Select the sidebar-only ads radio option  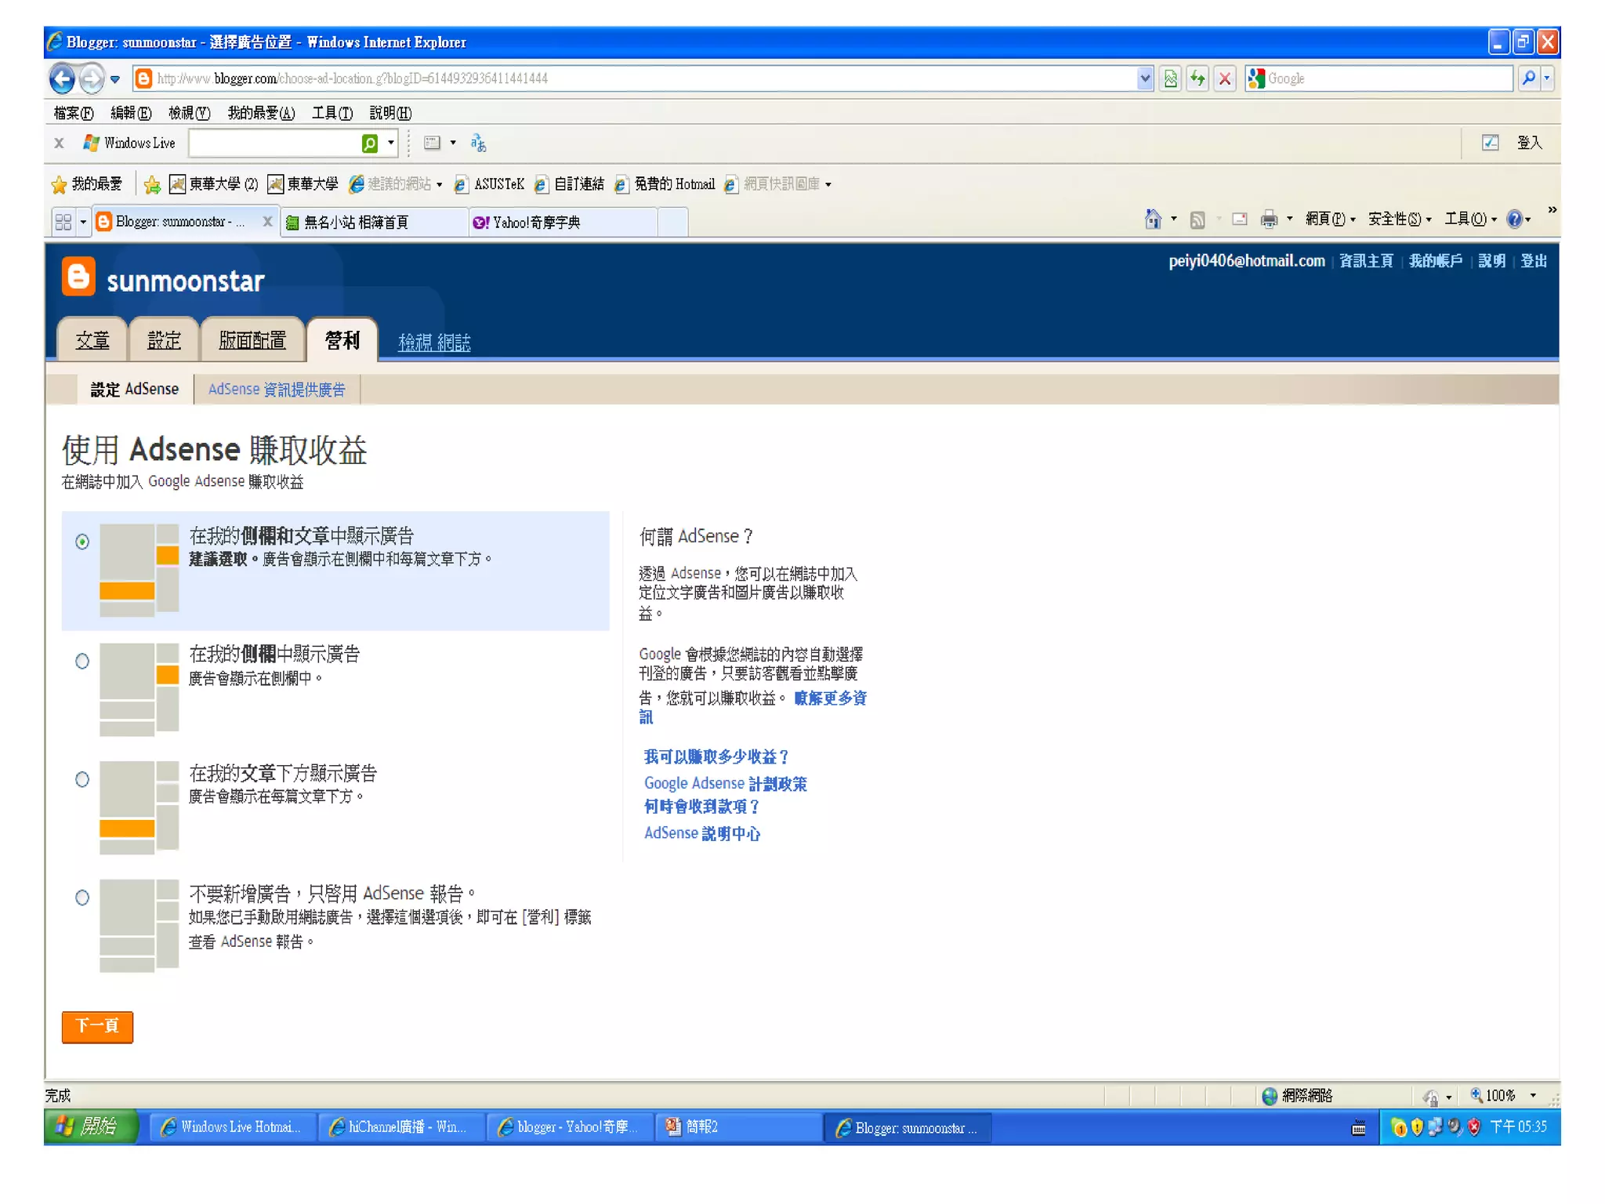(x=82, y=661)
